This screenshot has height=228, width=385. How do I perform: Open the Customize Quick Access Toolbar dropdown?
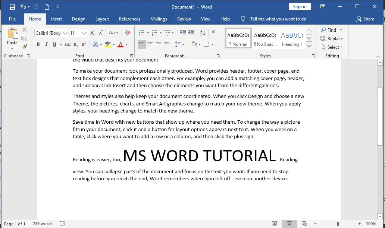[x=58, y=7]
